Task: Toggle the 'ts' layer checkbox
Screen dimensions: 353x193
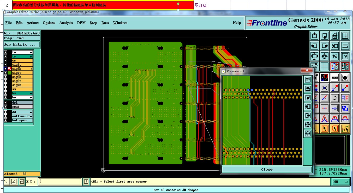Action: tap(5, 57)
